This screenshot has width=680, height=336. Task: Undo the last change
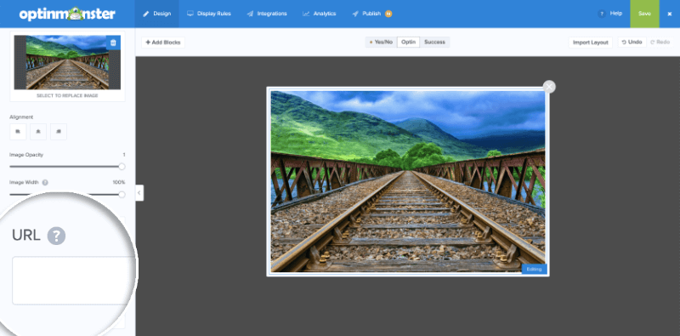coord(632,43)
